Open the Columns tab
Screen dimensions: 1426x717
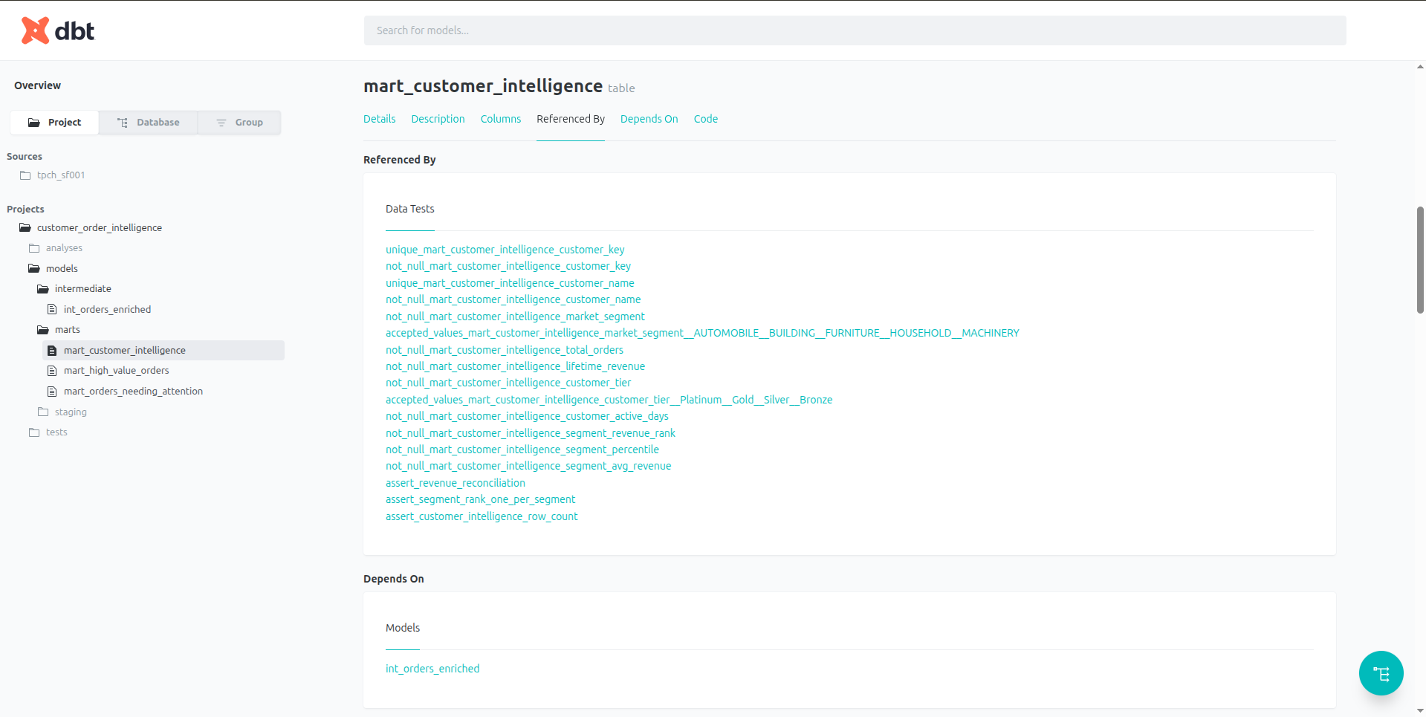[x=501, y=119]
